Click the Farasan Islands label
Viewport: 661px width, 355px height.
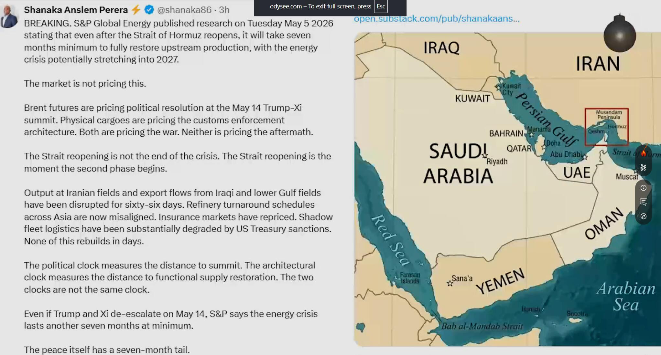tap(410, 278)
